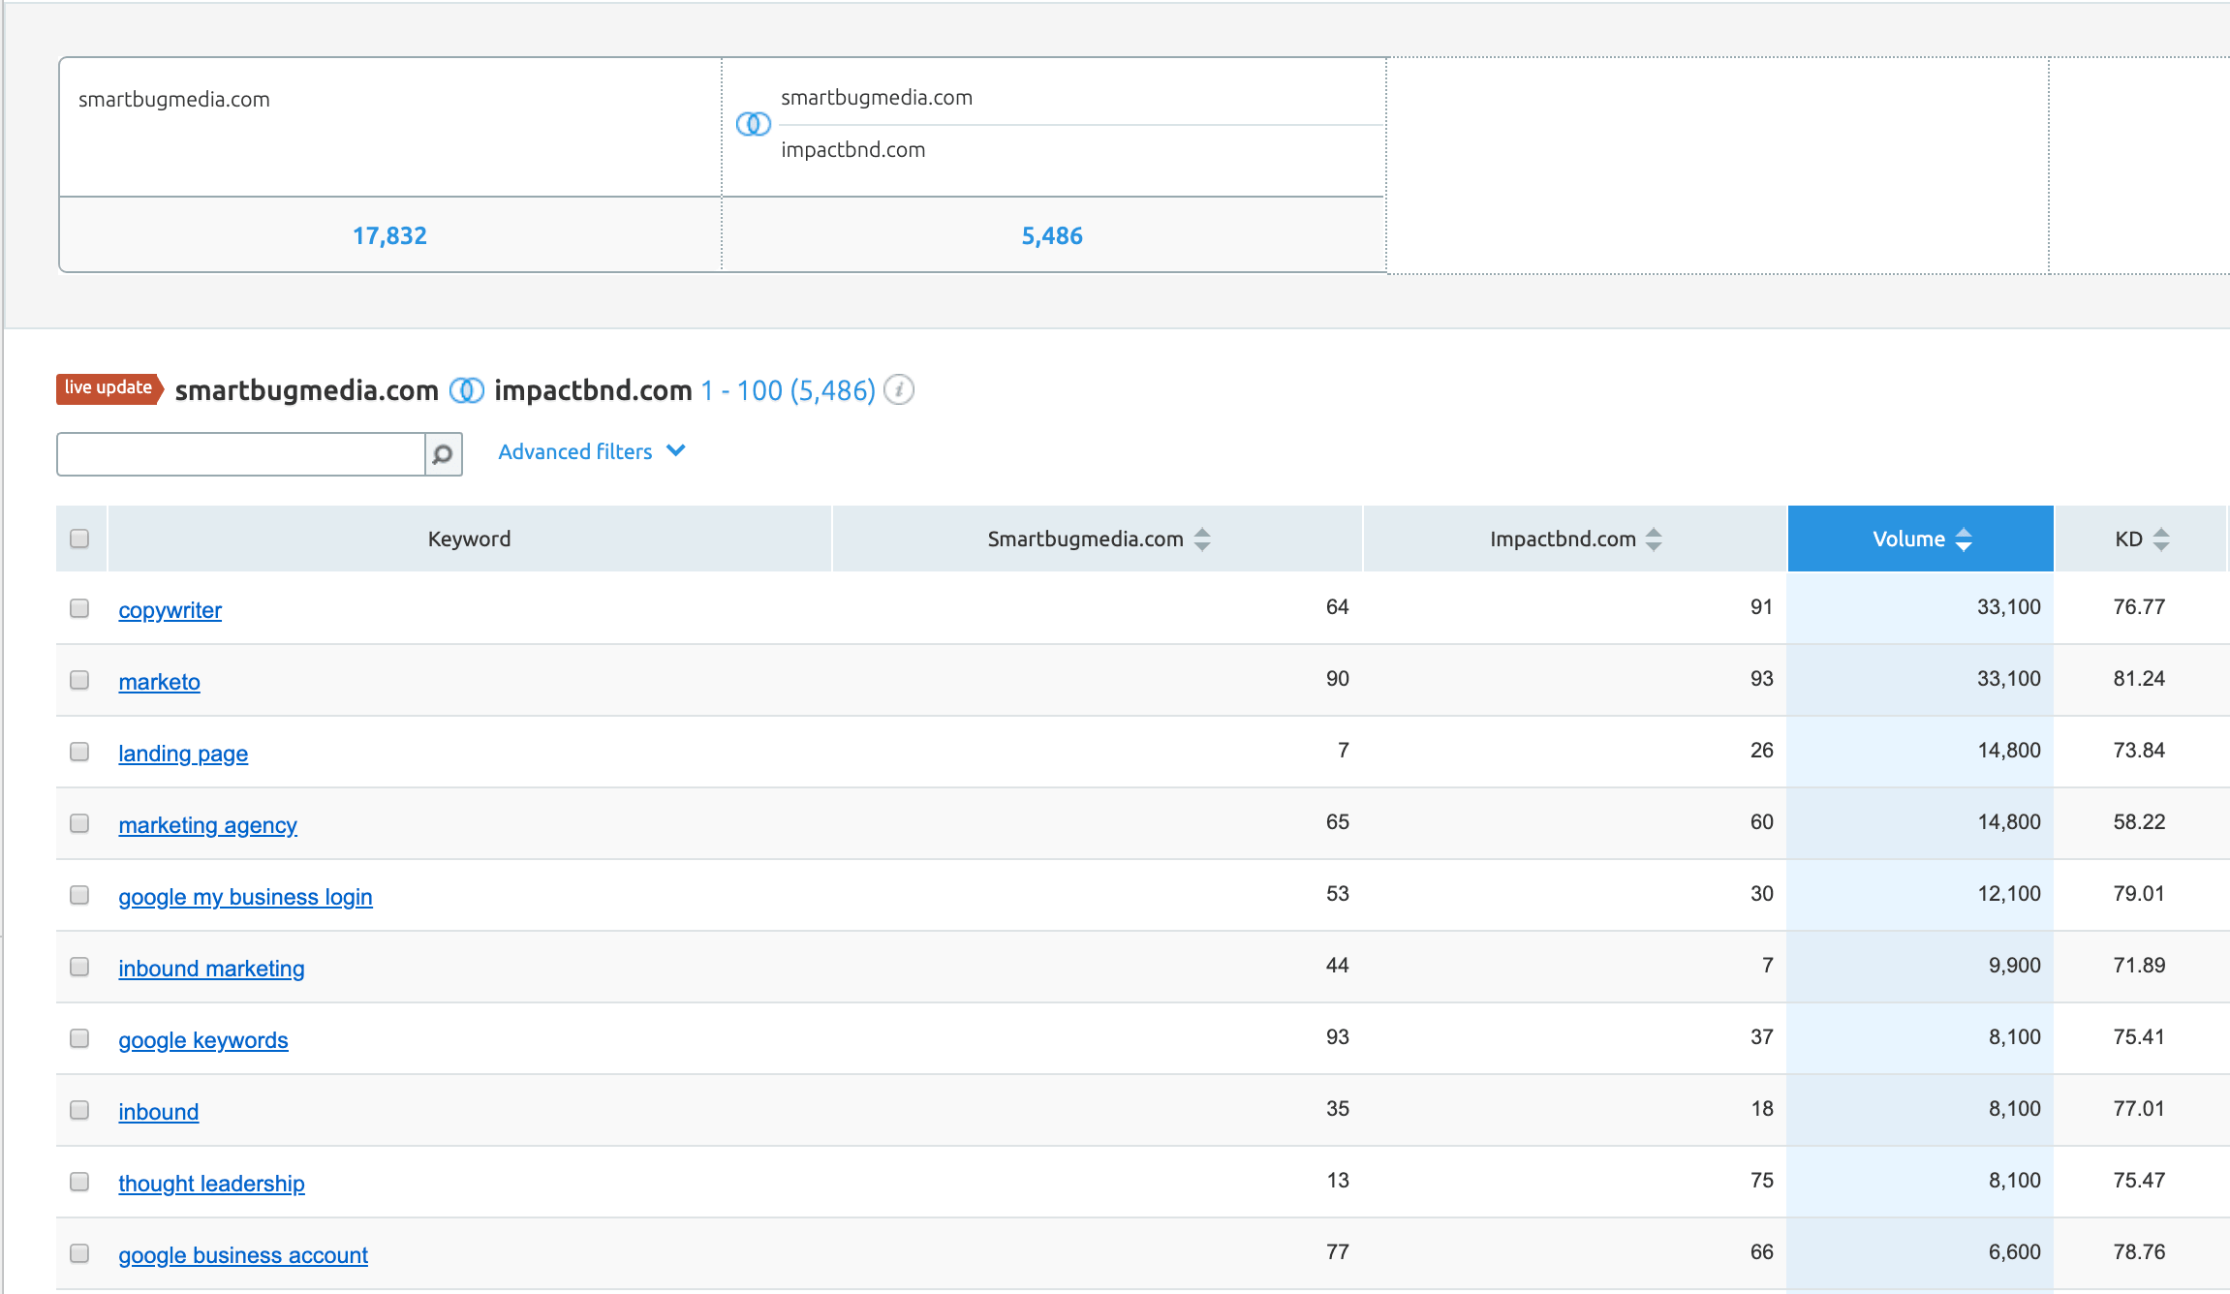Click volume value 9,900
2230x1294 pixels.
pyautogui.click(x=2015, y=966)
